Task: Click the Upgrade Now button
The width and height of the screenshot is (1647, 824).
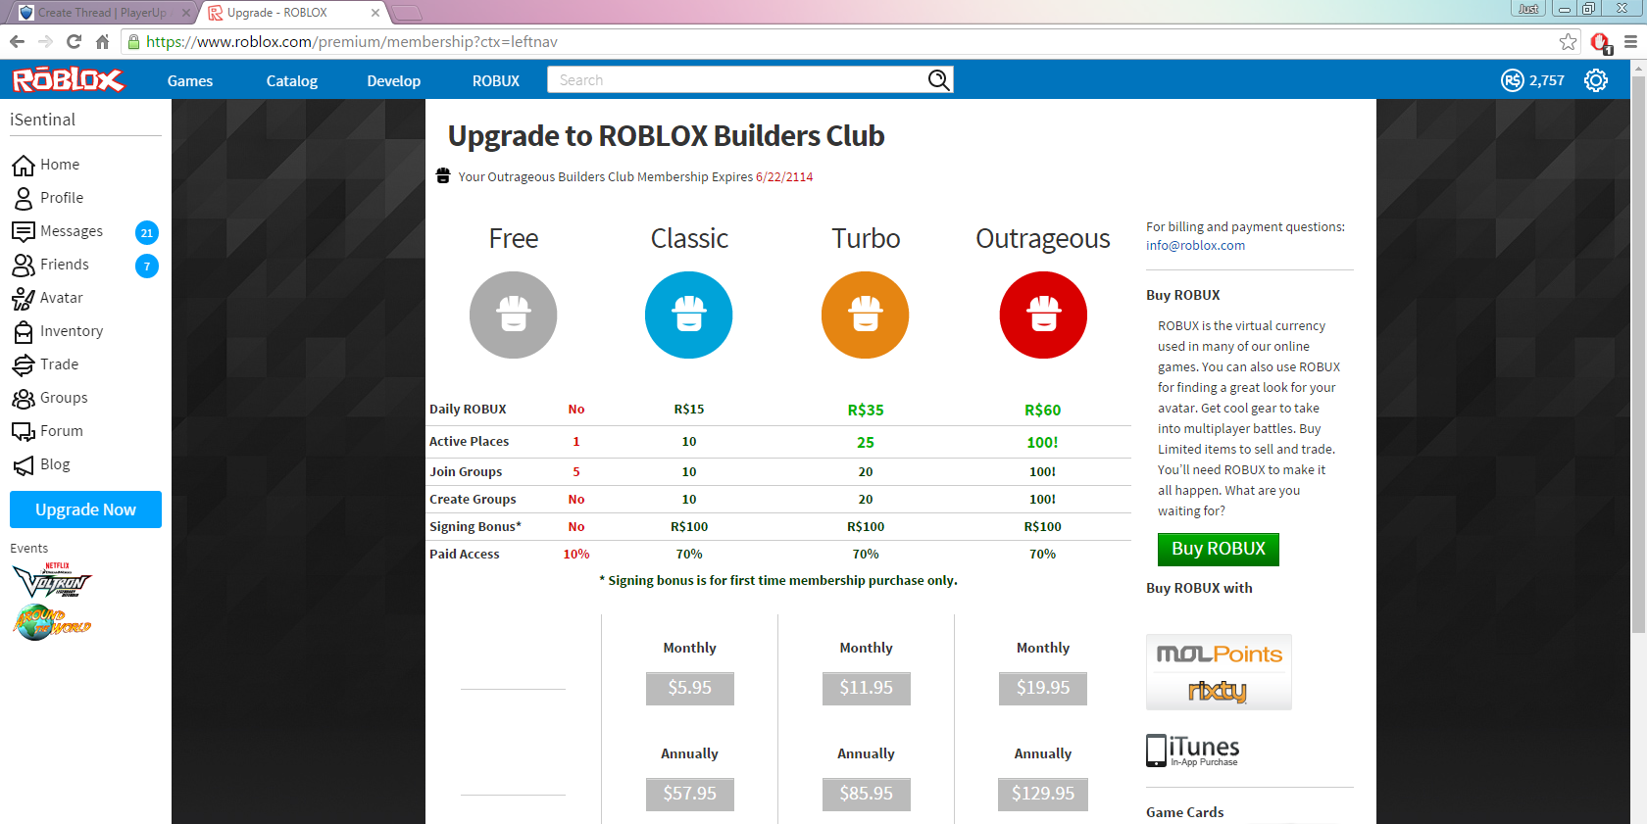Action: click(85, 509)
